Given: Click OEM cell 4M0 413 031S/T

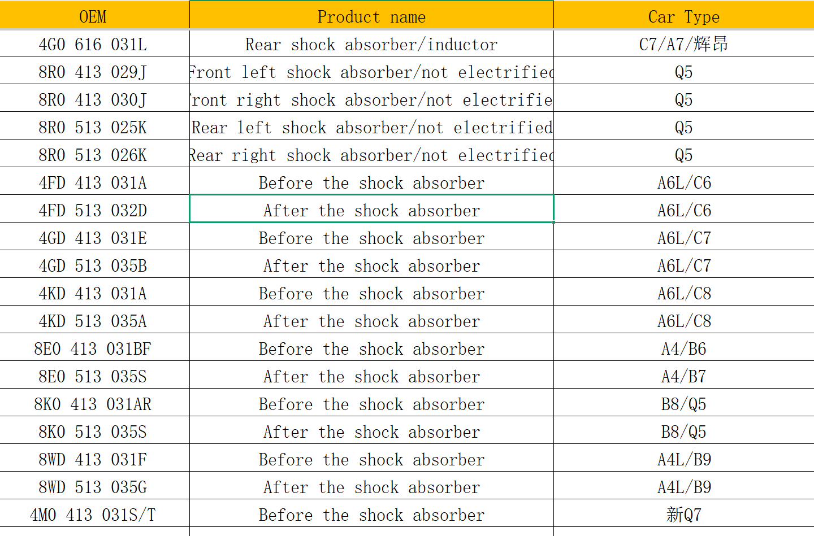Looking at the screenshot, I should pyautogui.click(x=93, y=515).
